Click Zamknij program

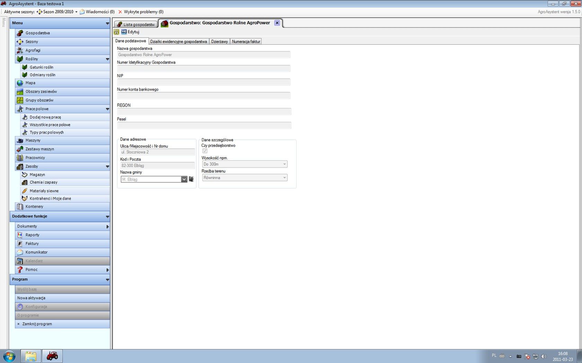pyautogui.click(x=62, y=324)
